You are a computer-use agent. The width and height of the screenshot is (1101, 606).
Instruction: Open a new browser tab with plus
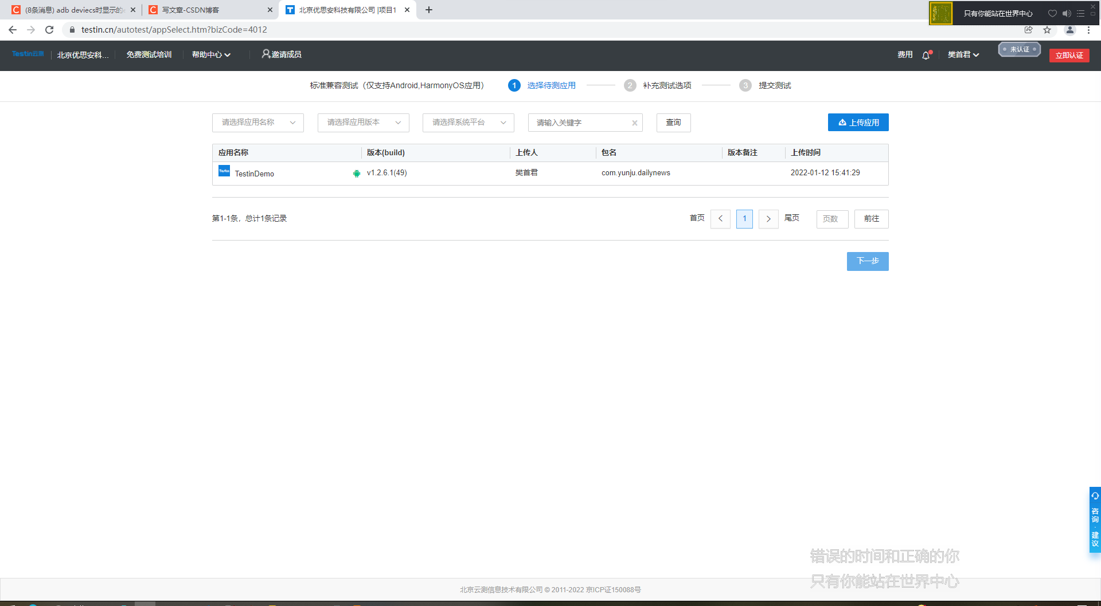coord(429,10)
